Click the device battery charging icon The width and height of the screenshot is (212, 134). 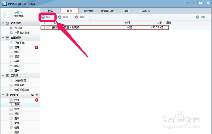[32, 95]
